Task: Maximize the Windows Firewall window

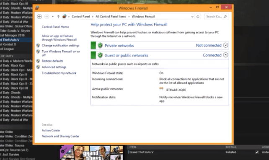Action: (x=217, y=7)
